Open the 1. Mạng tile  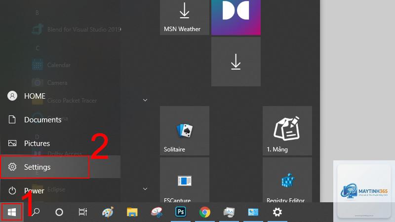[287, 131]
